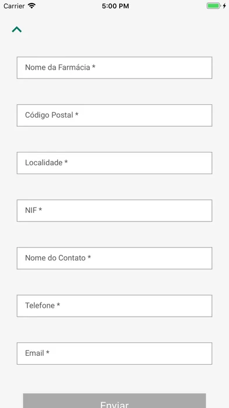Tap the Wi-Fi signal icon in status bar
The width and height of the screenshot is (229, 408).
point(32,6)
